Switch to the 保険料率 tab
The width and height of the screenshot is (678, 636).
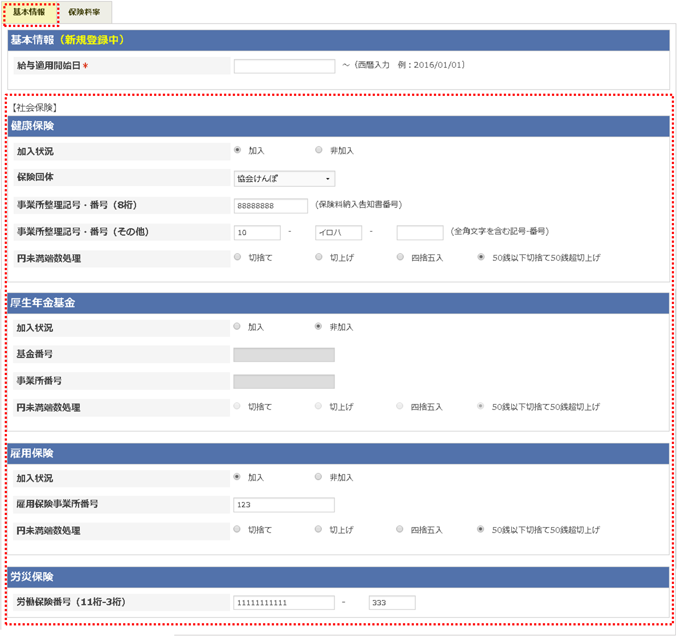click(85, 12)
